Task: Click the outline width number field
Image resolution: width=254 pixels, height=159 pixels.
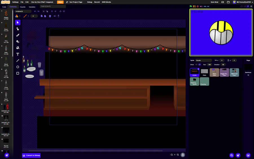Action: pos(34,16)
